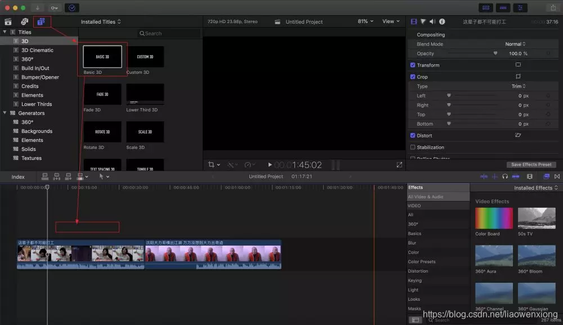Toggle audio skimming headphones icon
This screenshot has height=325, width=563.
click(x=505, y=176)
